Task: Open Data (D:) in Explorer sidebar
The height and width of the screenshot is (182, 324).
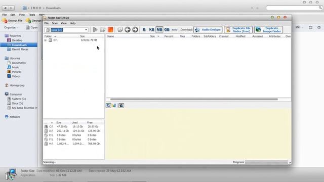Action: pos(17,103)
